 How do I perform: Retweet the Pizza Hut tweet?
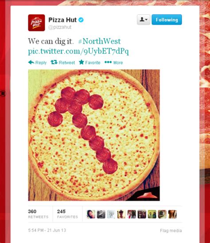(x=63, y=63)
